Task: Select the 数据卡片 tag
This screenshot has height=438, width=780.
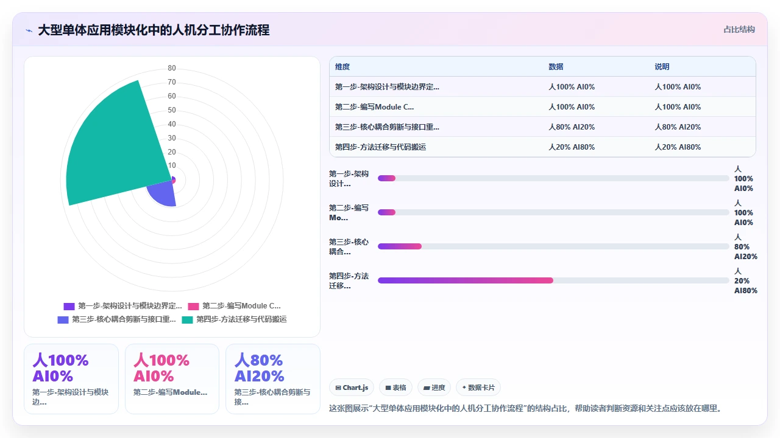Action: tap(478, 388)
